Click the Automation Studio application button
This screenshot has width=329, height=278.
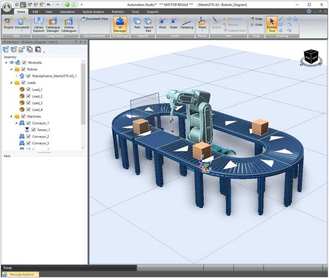click(x=7, y=7)
